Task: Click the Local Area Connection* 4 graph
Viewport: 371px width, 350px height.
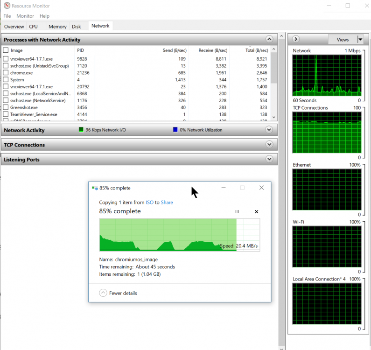Action: [327, 304]
